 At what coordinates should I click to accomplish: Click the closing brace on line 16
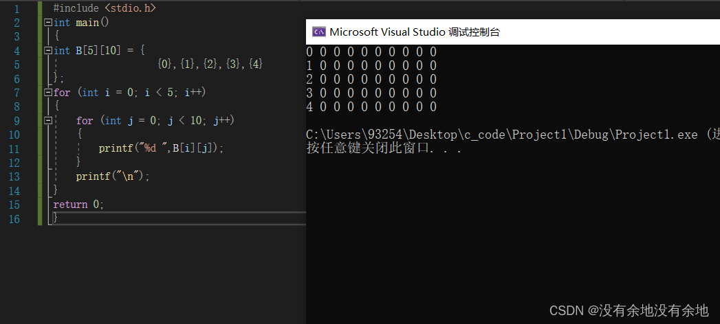tap(56, 218)
